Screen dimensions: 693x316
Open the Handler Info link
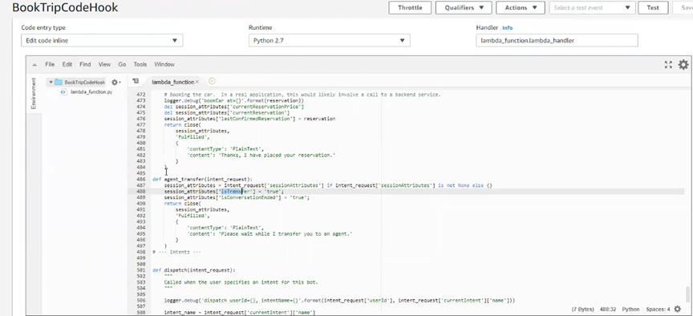[508, 28]
